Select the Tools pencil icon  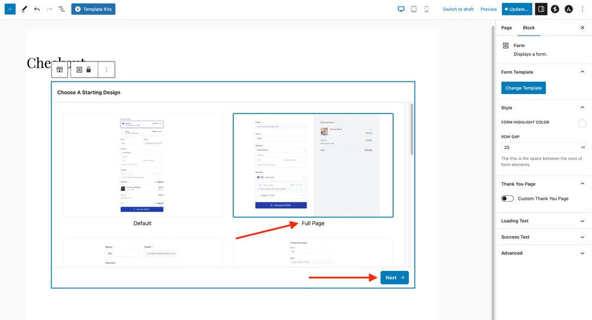tap(24, 9)
